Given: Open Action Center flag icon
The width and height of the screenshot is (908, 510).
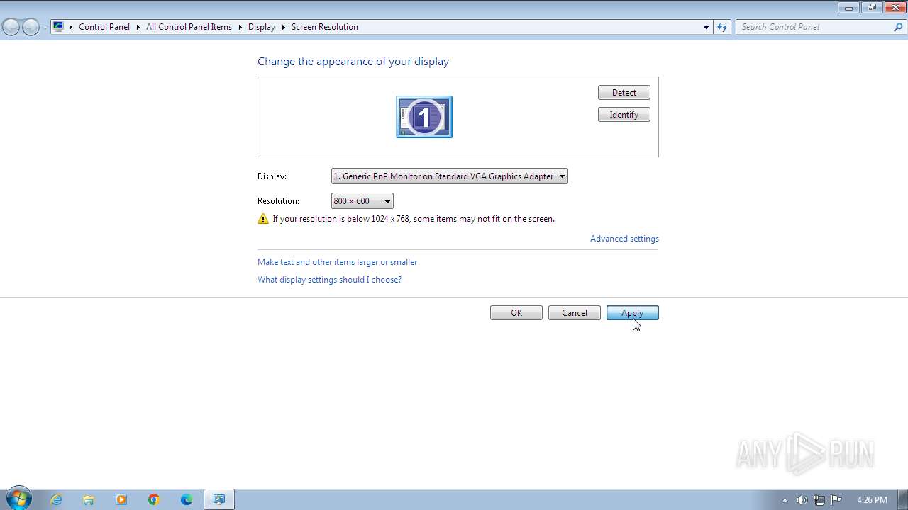Looking at the screenshot, I should [x=836, y=500].
